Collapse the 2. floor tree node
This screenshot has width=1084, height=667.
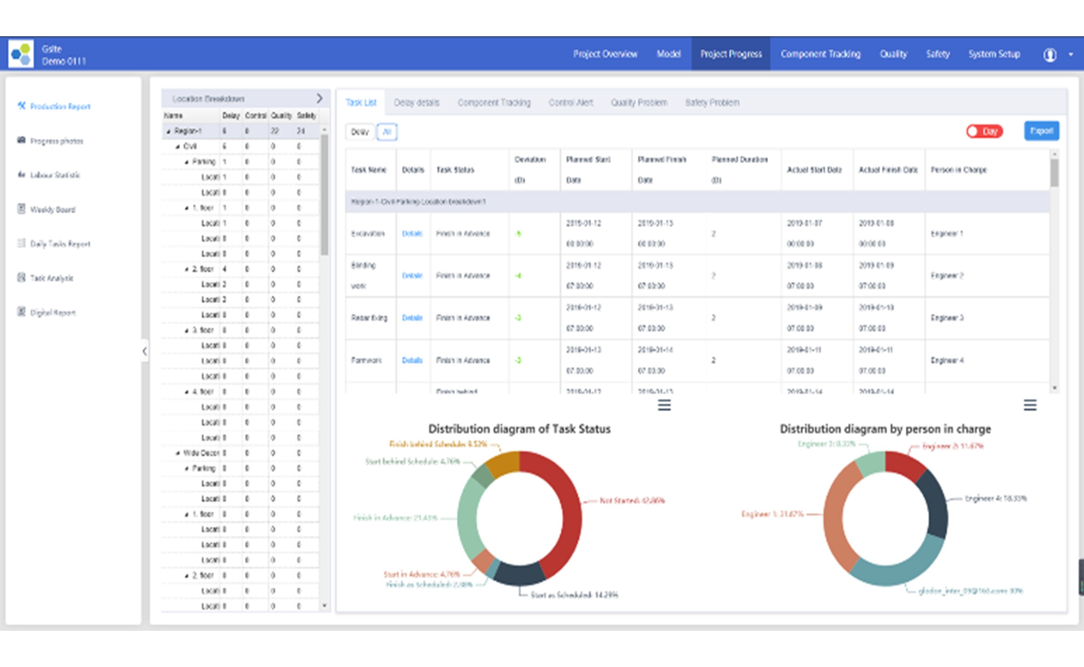coord(187,269)
